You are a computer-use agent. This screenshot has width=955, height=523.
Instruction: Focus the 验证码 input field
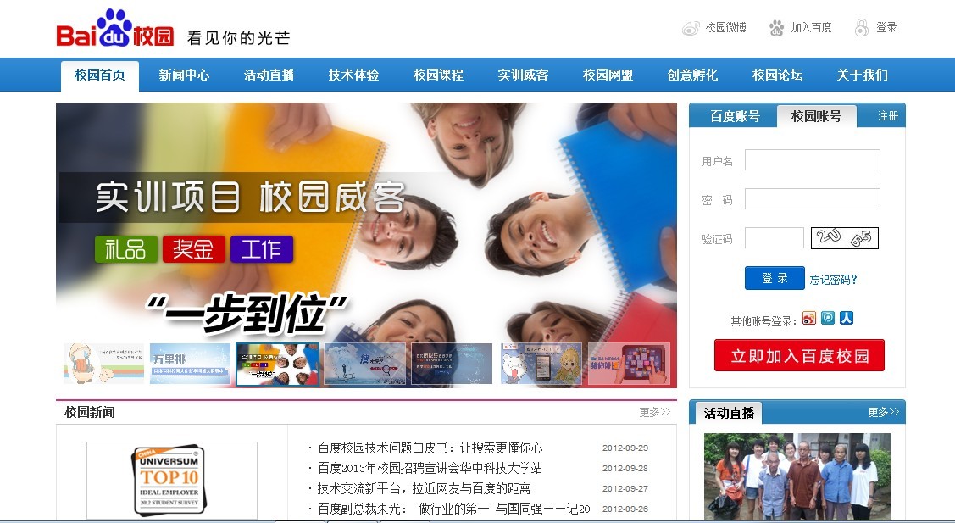(775, 237)
